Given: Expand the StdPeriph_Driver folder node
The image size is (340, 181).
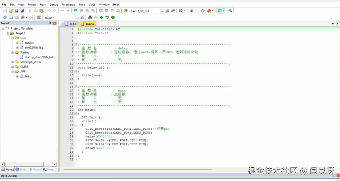Looking at the screenshot, I should [13, 62].
